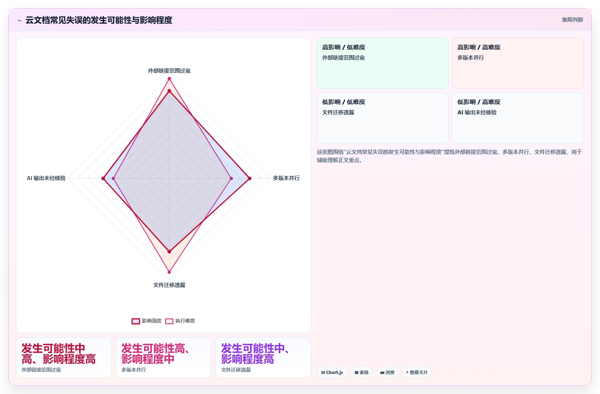Screen dimensions: 600x394
Task: Click 文件迁移遗漏 text in low-impact quadrant card
Action: click(x=338, y=112)
